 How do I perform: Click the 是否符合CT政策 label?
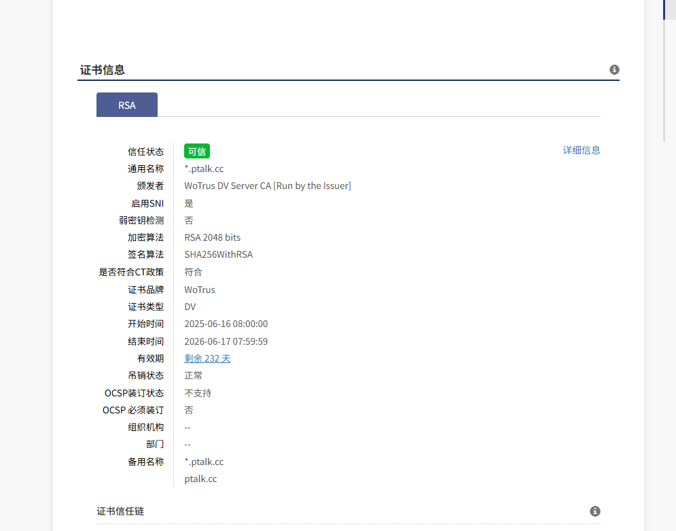pos(132,272)
